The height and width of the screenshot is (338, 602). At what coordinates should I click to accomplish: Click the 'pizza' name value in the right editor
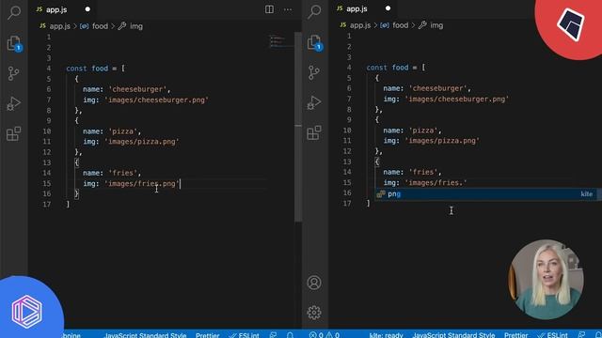[x=422, y=131]
